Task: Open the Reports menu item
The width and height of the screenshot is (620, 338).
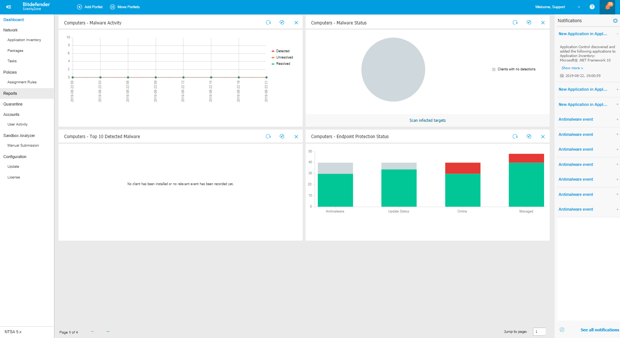Action: tap(10, 94)
